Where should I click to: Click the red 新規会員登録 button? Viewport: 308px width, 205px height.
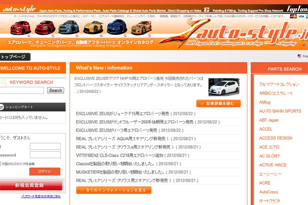[x=31, y=185]
